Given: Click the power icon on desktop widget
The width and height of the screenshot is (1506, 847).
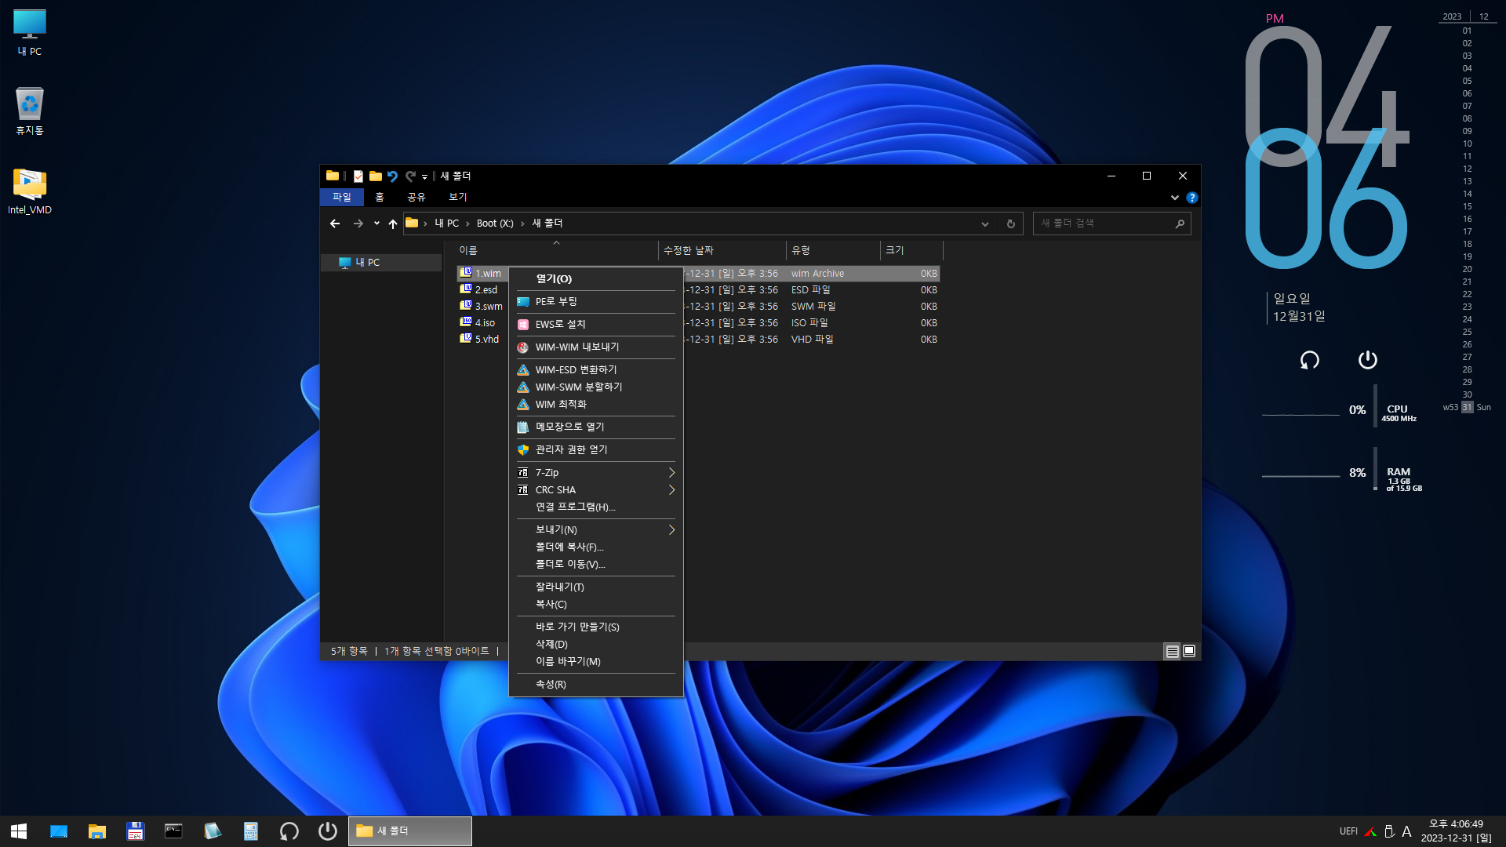Looking at the screenshot, I should coord(1368,360).
